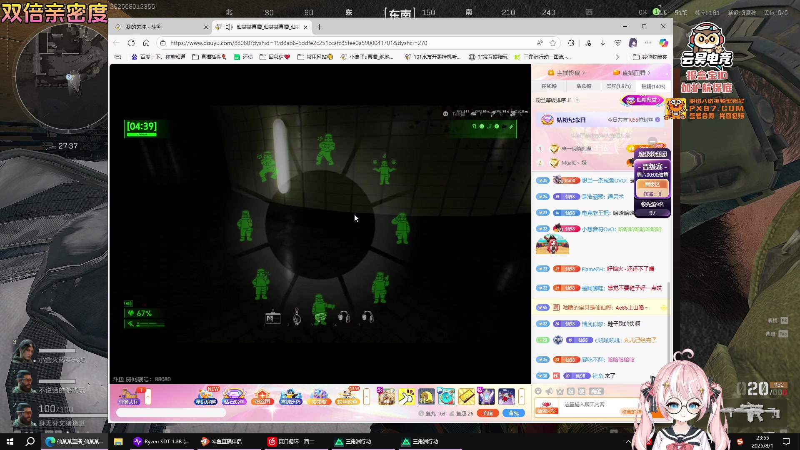Open the browser downloads icon
This screenshot has width=800, height=450.
click(x=603, y=43)
